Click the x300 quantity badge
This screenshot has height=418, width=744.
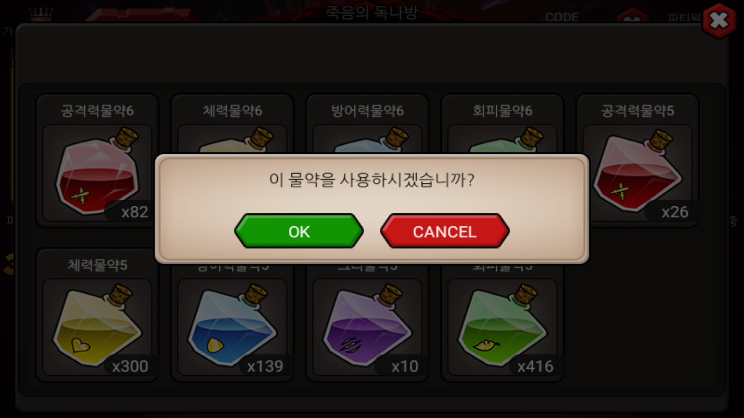130,366
